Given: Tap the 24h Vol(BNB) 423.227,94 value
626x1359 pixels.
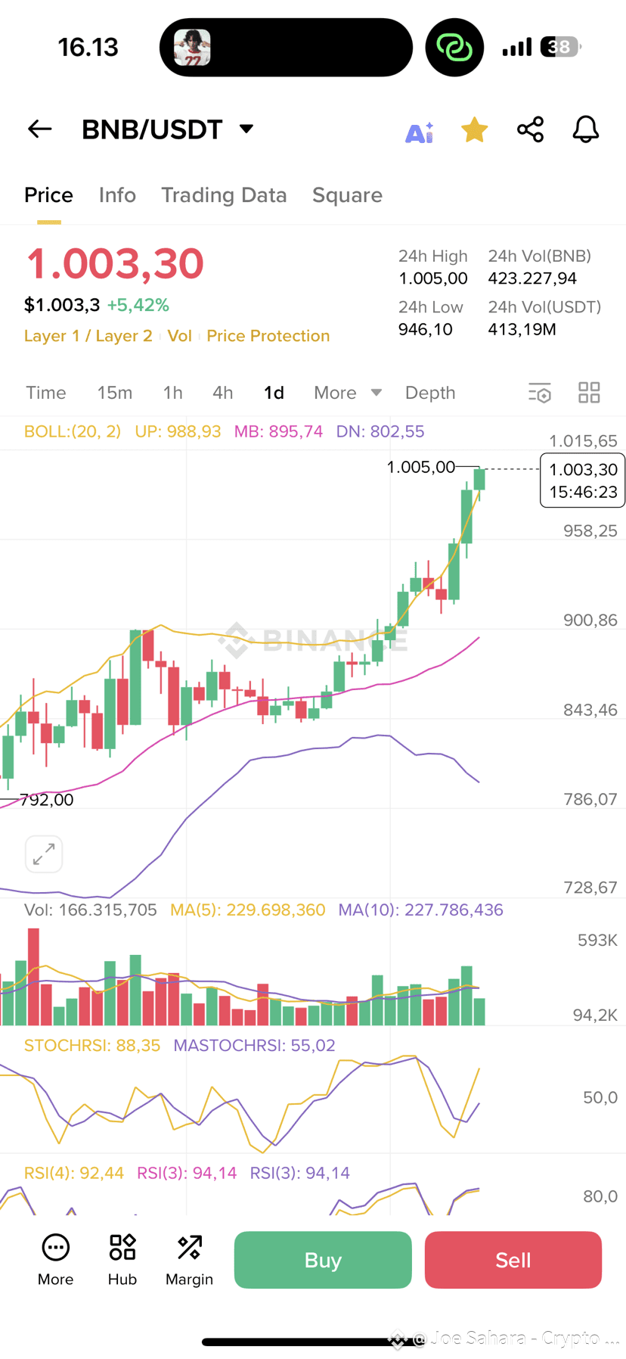Looking at the screenshot, I should [x=532, y=278].
